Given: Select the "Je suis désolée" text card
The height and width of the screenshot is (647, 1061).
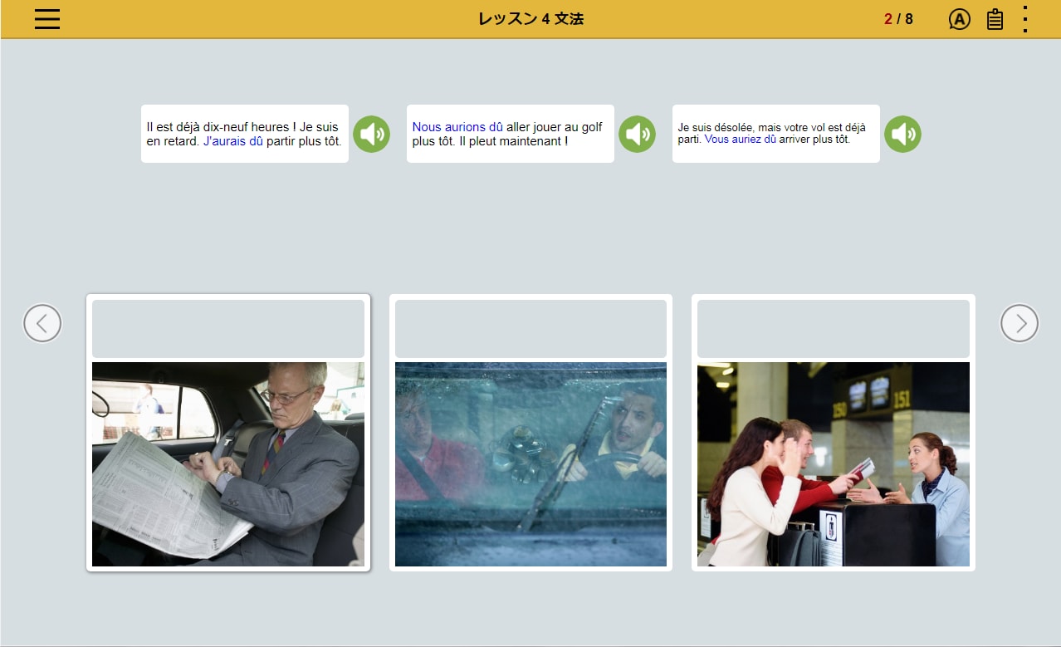Looking at the screenshot, I should tap(775, 134).
